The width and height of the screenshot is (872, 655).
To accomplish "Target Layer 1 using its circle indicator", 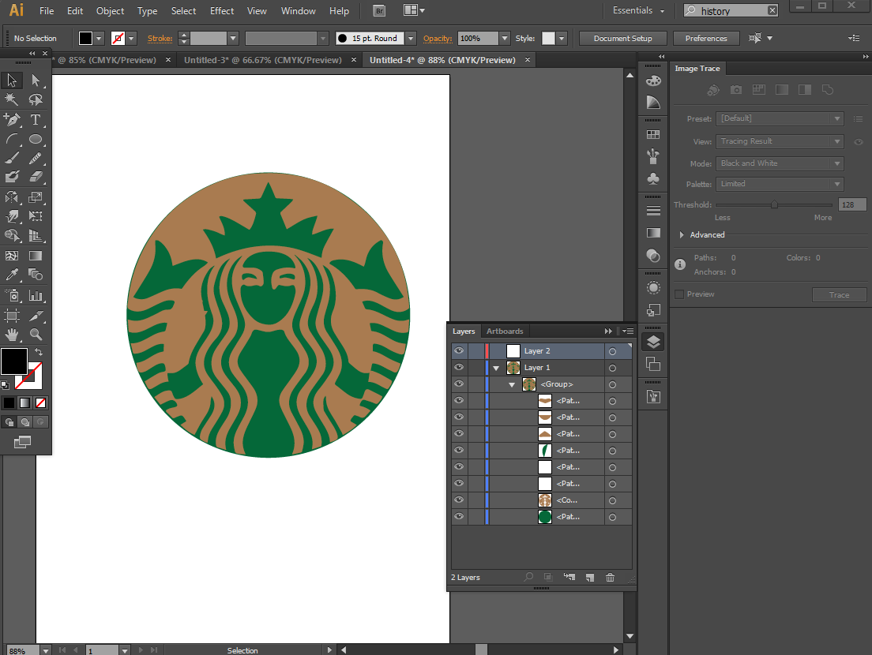I will pyautogui.click(x=612, y=368).
